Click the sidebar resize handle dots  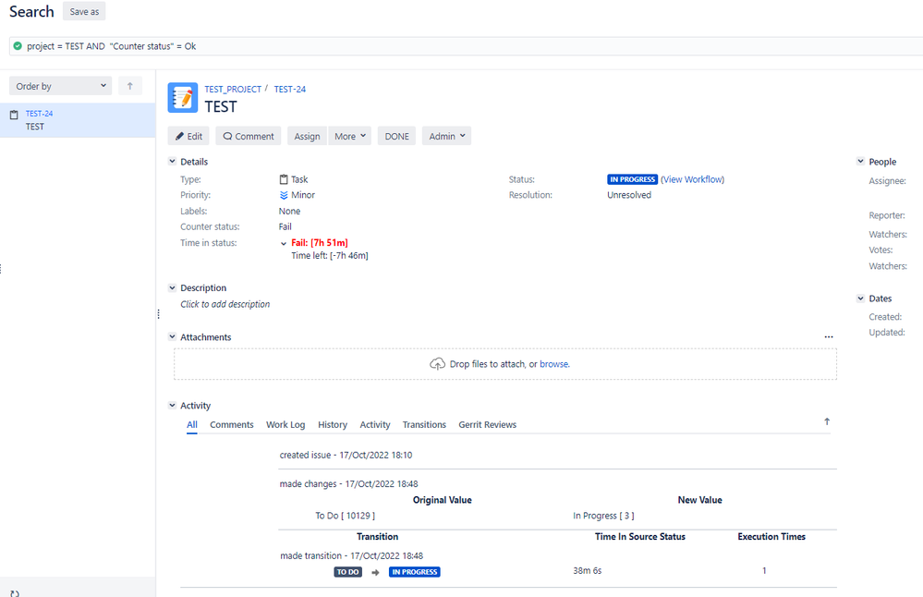[158, 314]
